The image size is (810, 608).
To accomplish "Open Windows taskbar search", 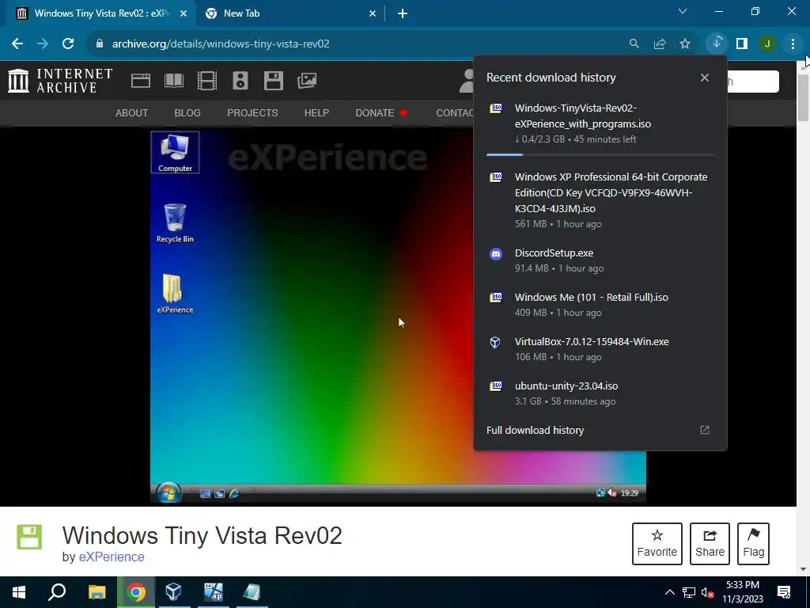I will point(57,592).
